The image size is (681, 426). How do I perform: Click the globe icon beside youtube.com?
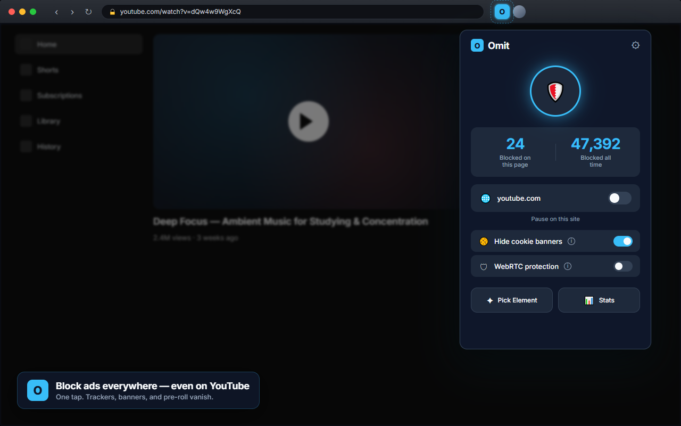(485, 199)
